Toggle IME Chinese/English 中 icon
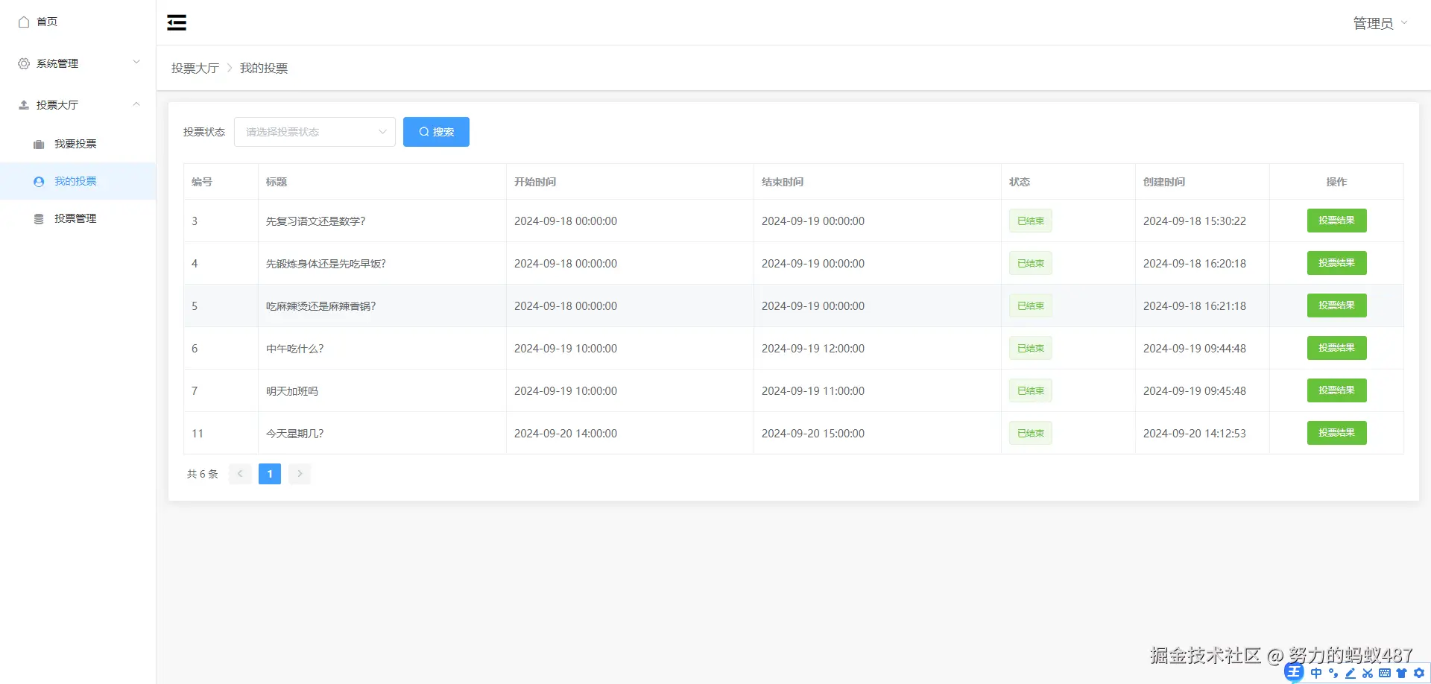Image resolution: width=1431 pixels, height=684 pixels. [1316, 673]
